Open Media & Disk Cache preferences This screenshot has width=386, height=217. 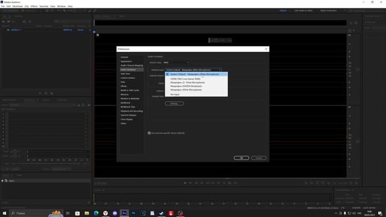click(x=130, y=90)
